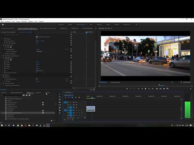This screenshot has height=145, width=194.
Task: Toggle the mask Inverted checkbox
Action: [x=37, y=70]
